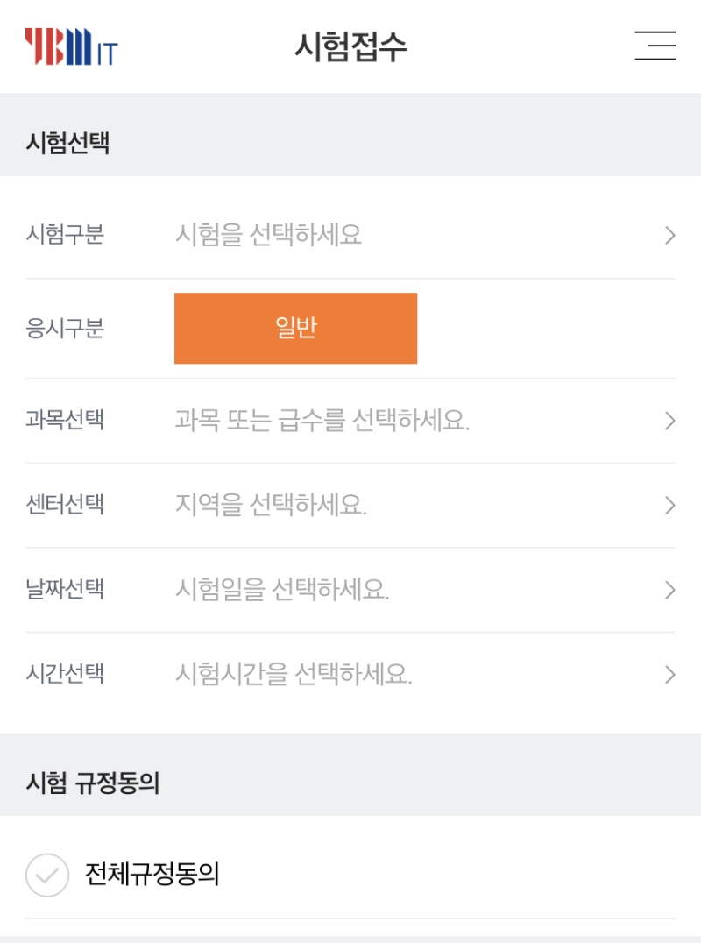The image size is (701, 943).
Task: Click the 전체규정동의 label text
Action: (152, 874)
